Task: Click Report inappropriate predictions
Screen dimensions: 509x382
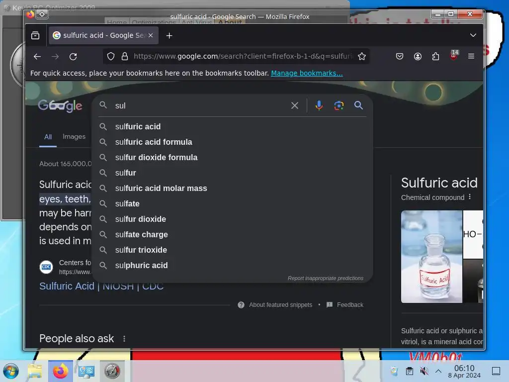Action: (325, 279)
